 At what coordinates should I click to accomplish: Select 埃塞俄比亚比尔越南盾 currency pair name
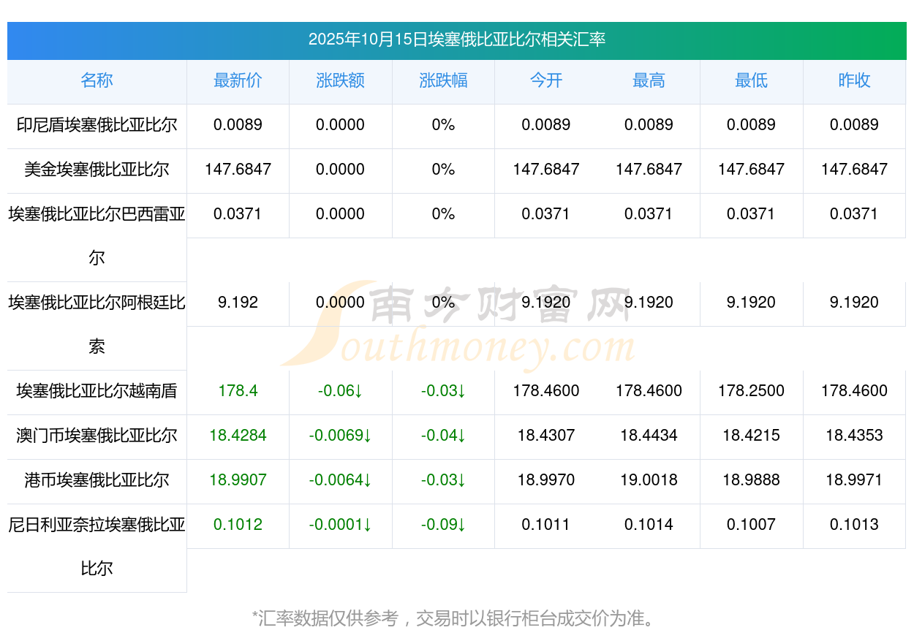(97, 391)
